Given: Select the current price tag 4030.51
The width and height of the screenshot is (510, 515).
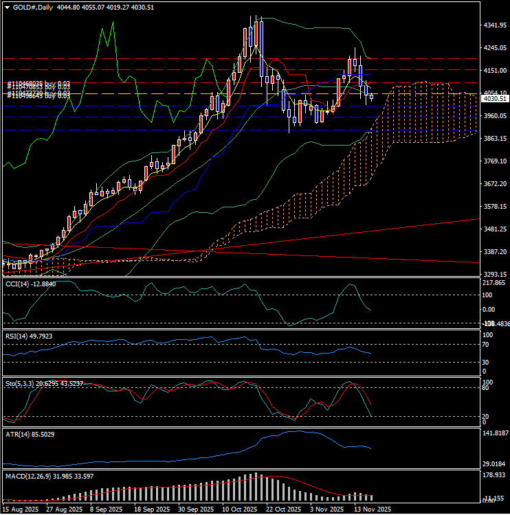Looking at the screenshot, I should (x=494, y=99).
